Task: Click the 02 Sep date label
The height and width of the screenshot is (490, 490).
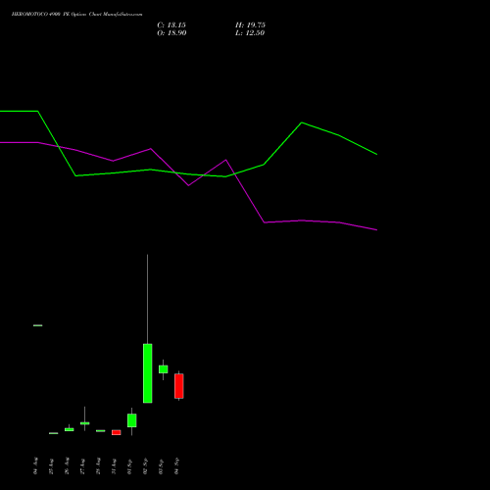Action: pos(145,466)
